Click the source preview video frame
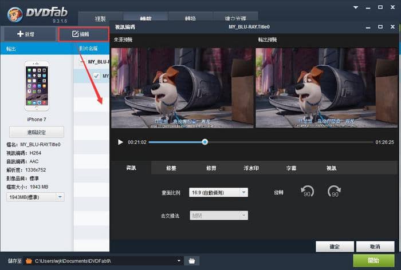This screenshot has height=270, width=401. coord(182,88)
